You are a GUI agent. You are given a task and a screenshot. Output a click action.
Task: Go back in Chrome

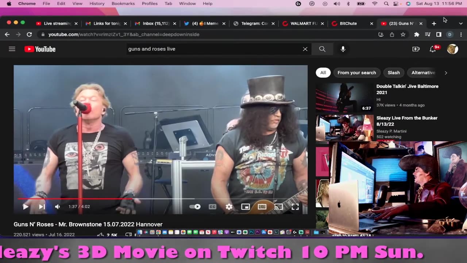7,34
